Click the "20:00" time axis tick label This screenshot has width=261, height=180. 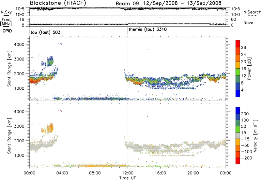tap(193, 173)
